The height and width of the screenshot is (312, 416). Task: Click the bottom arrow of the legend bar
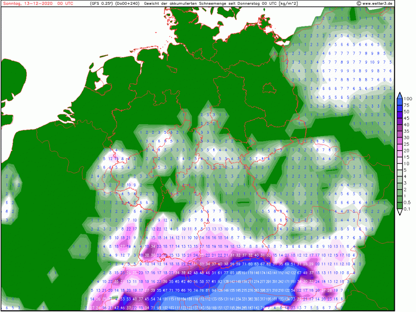pos(400,212)
